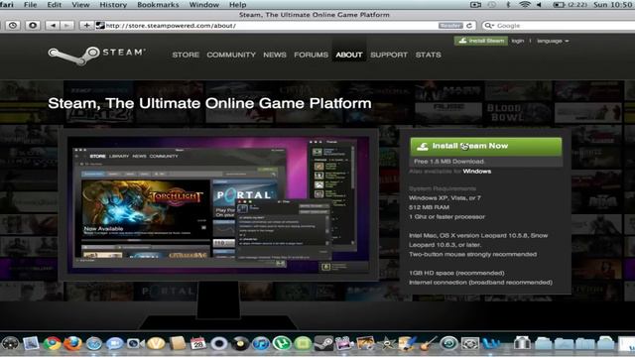The width and height of the screenshot is (635, 357).
Task: Launch iTunes from the Dock
Action: click(x=261, y=344)
